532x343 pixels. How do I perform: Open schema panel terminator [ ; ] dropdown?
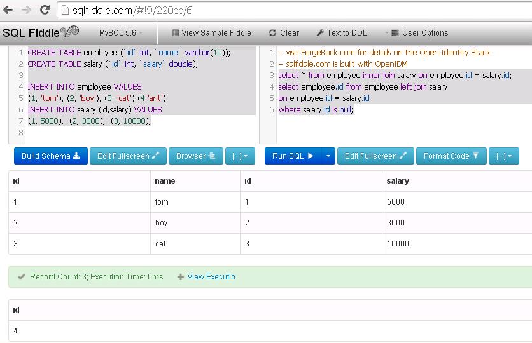click(240, 156)
